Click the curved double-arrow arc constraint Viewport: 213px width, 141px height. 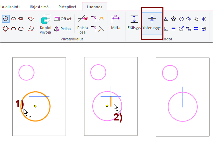click(x=189, y=19)
